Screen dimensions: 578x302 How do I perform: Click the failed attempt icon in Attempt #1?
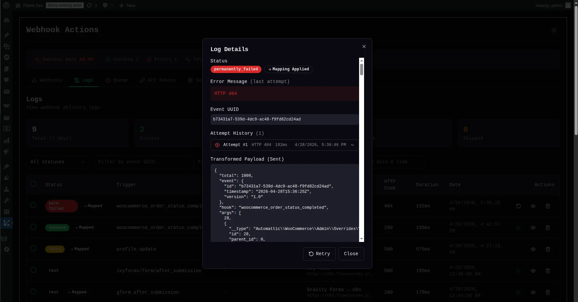(x=217, y=145)
